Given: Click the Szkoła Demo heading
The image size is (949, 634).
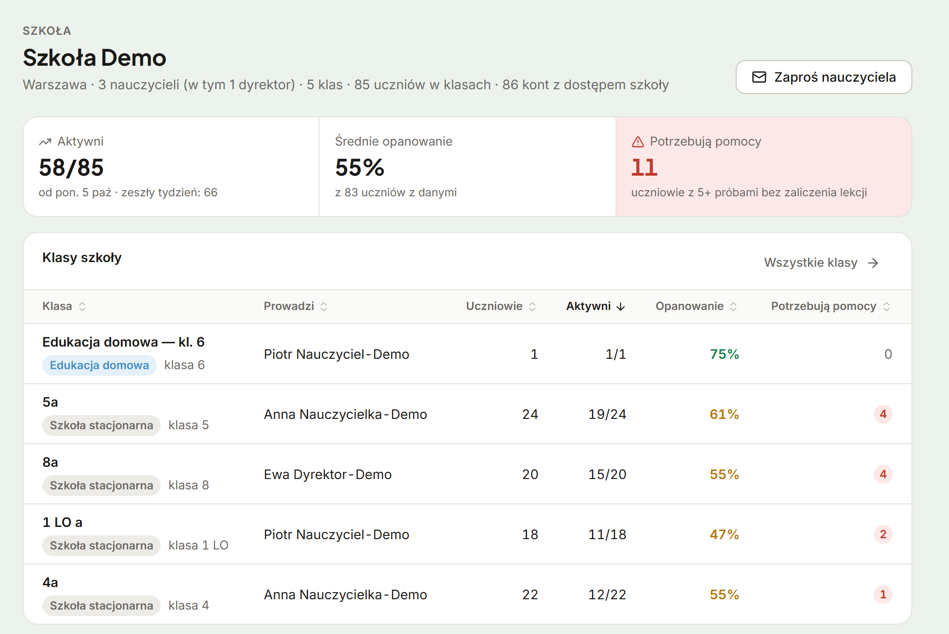Looking at the screenshot, I should click(x=94, y=58).
